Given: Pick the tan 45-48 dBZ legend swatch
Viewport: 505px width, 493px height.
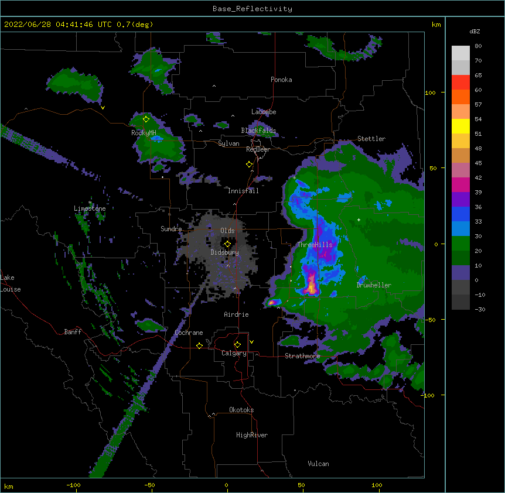Looking at the screenshot, I should tap(460, 155).
